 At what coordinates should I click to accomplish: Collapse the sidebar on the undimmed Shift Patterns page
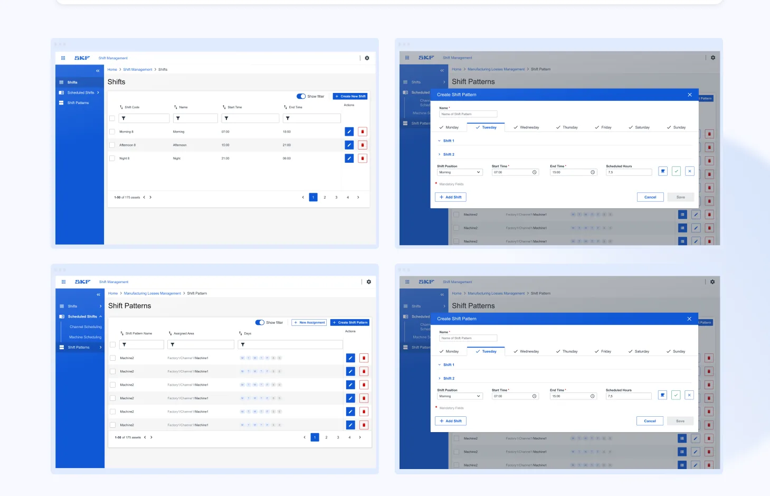(x=98, y=294)
